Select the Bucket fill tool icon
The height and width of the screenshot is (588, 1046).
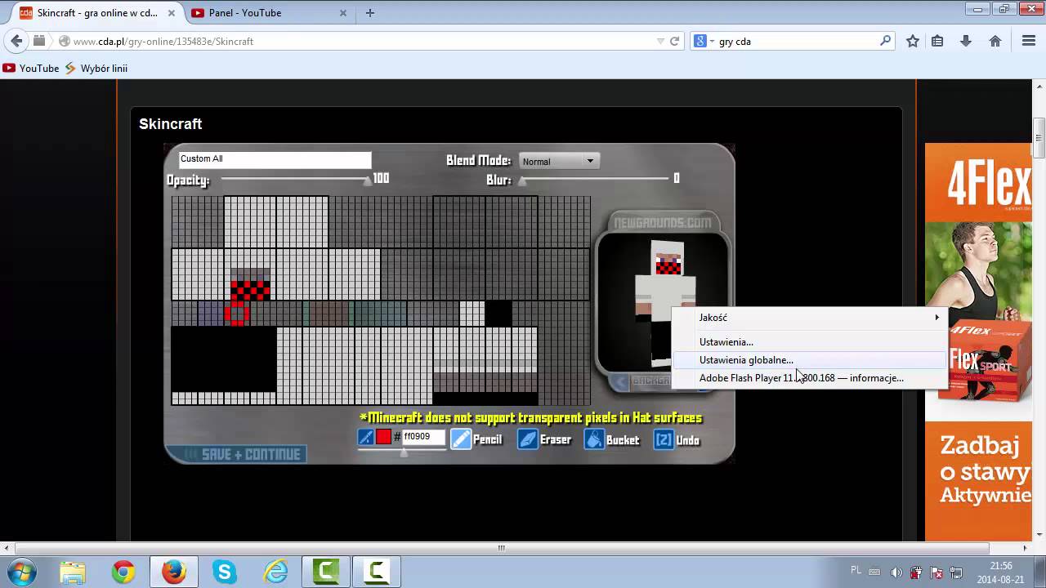594,439
